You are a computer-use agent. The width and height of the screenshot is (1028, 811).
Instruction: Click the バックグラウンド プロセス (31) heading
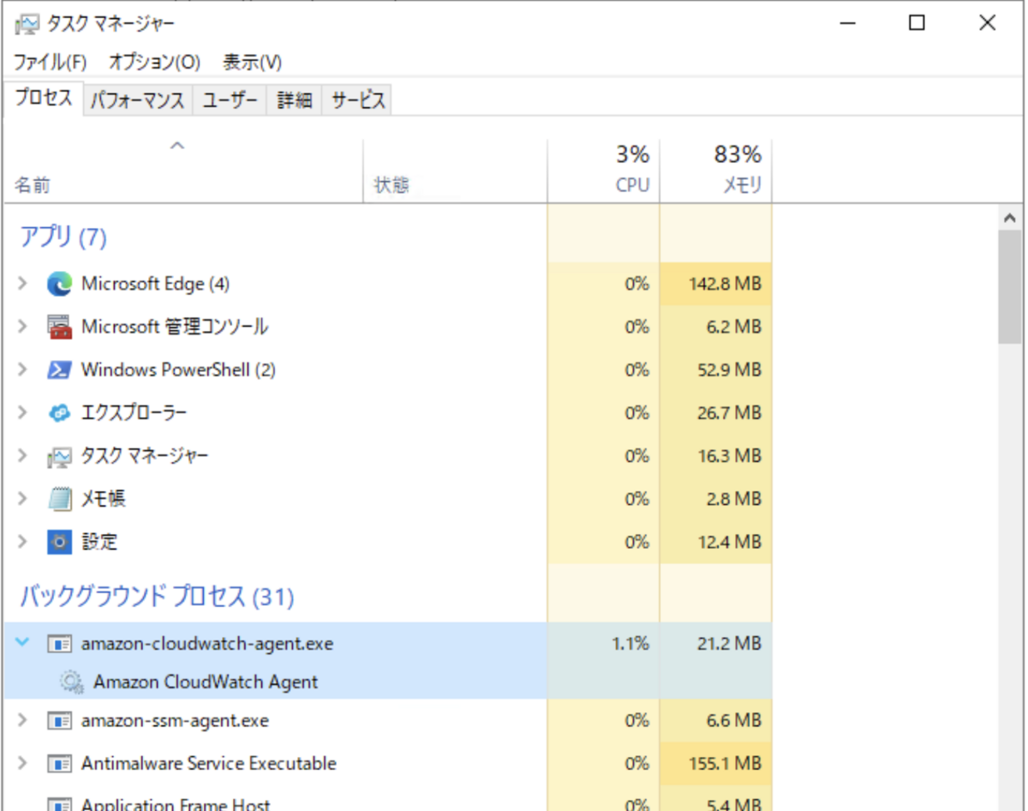tap(157, 596)
